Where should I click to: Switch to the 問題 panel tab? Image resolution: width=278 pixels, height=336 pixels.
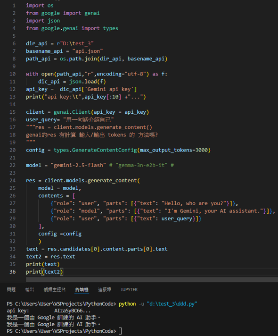click(11, 289)
